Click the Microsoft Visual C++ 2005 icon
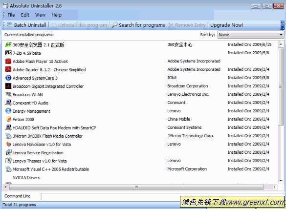Viewport: 286px width, 209px height. [8, 169]
